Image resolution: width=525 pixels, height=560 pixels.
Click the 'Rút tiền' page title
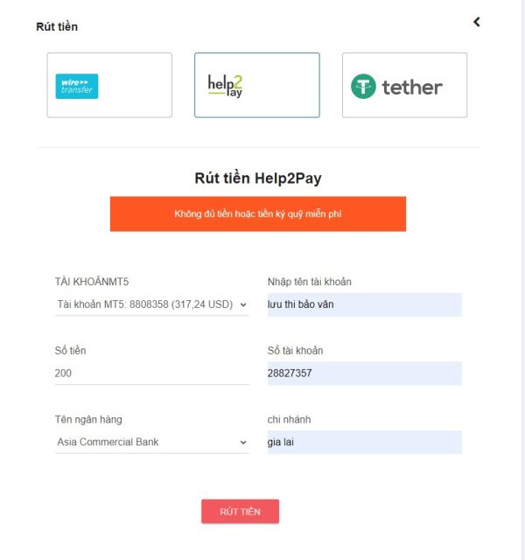click(57, 26)
